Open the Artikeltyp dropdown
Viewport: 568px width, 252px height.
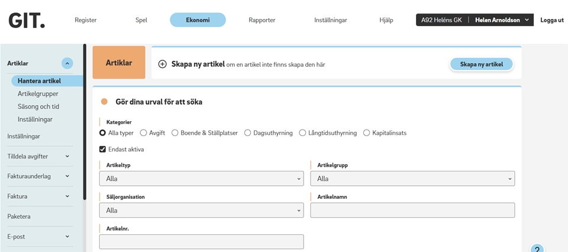tap(201, 179)
